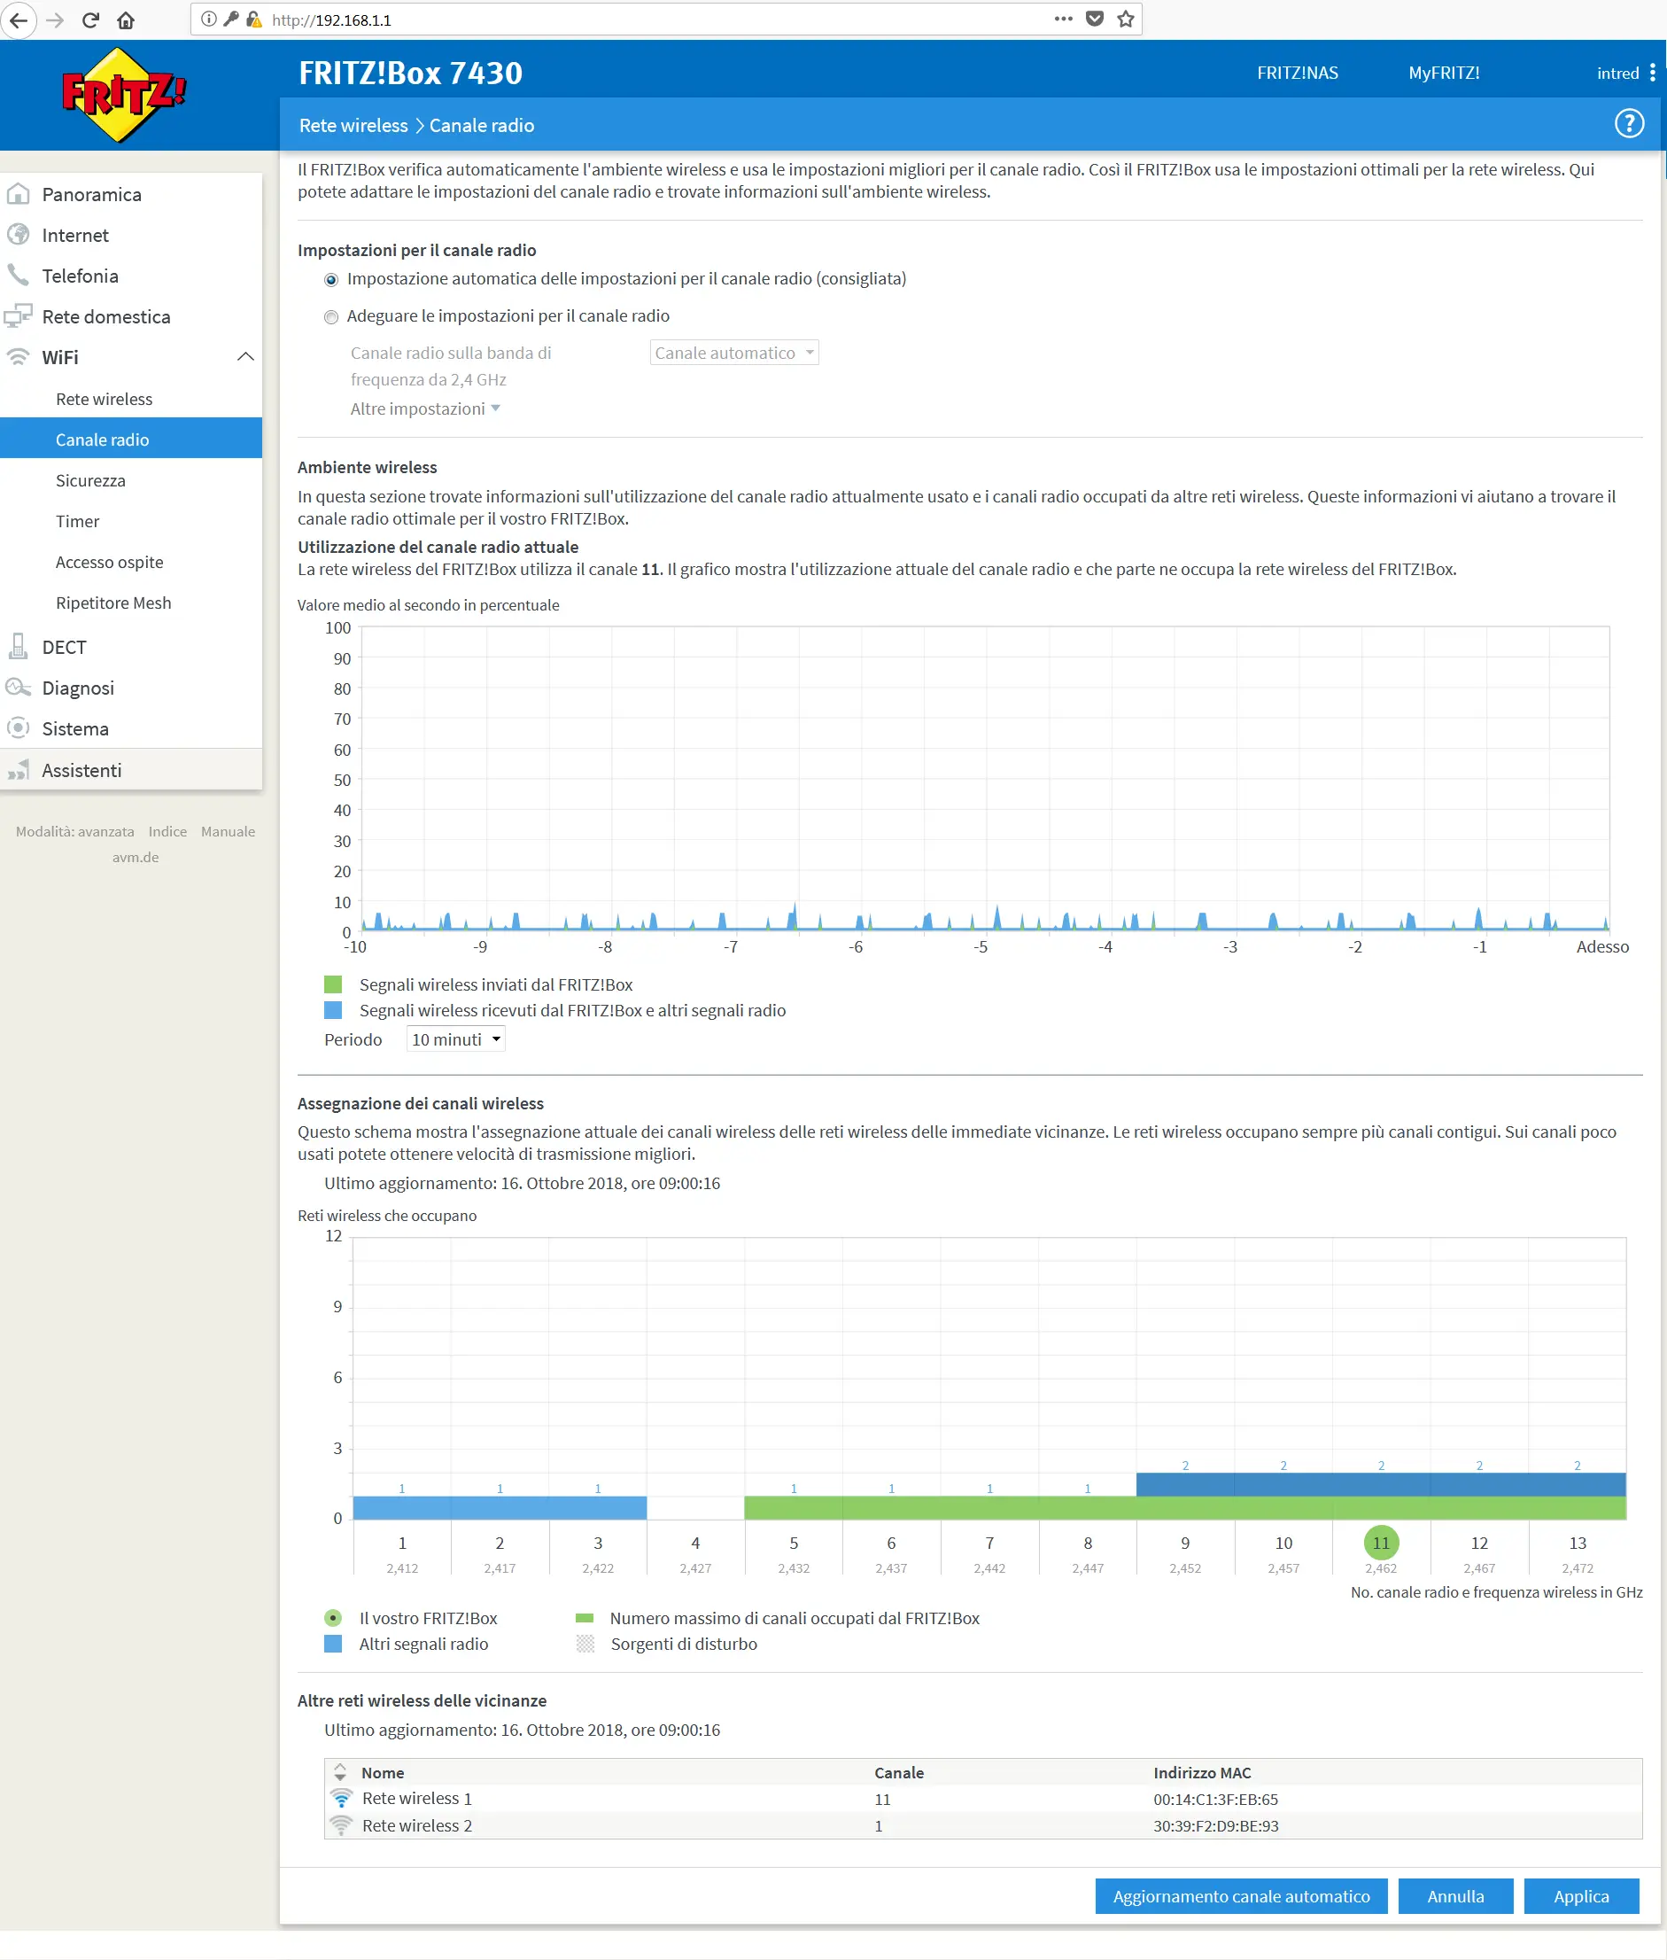The width and height of the screenshot is (1667, 1960).
Task: Open FRITZ!NAS link in header
Action: coord(1298,73)
